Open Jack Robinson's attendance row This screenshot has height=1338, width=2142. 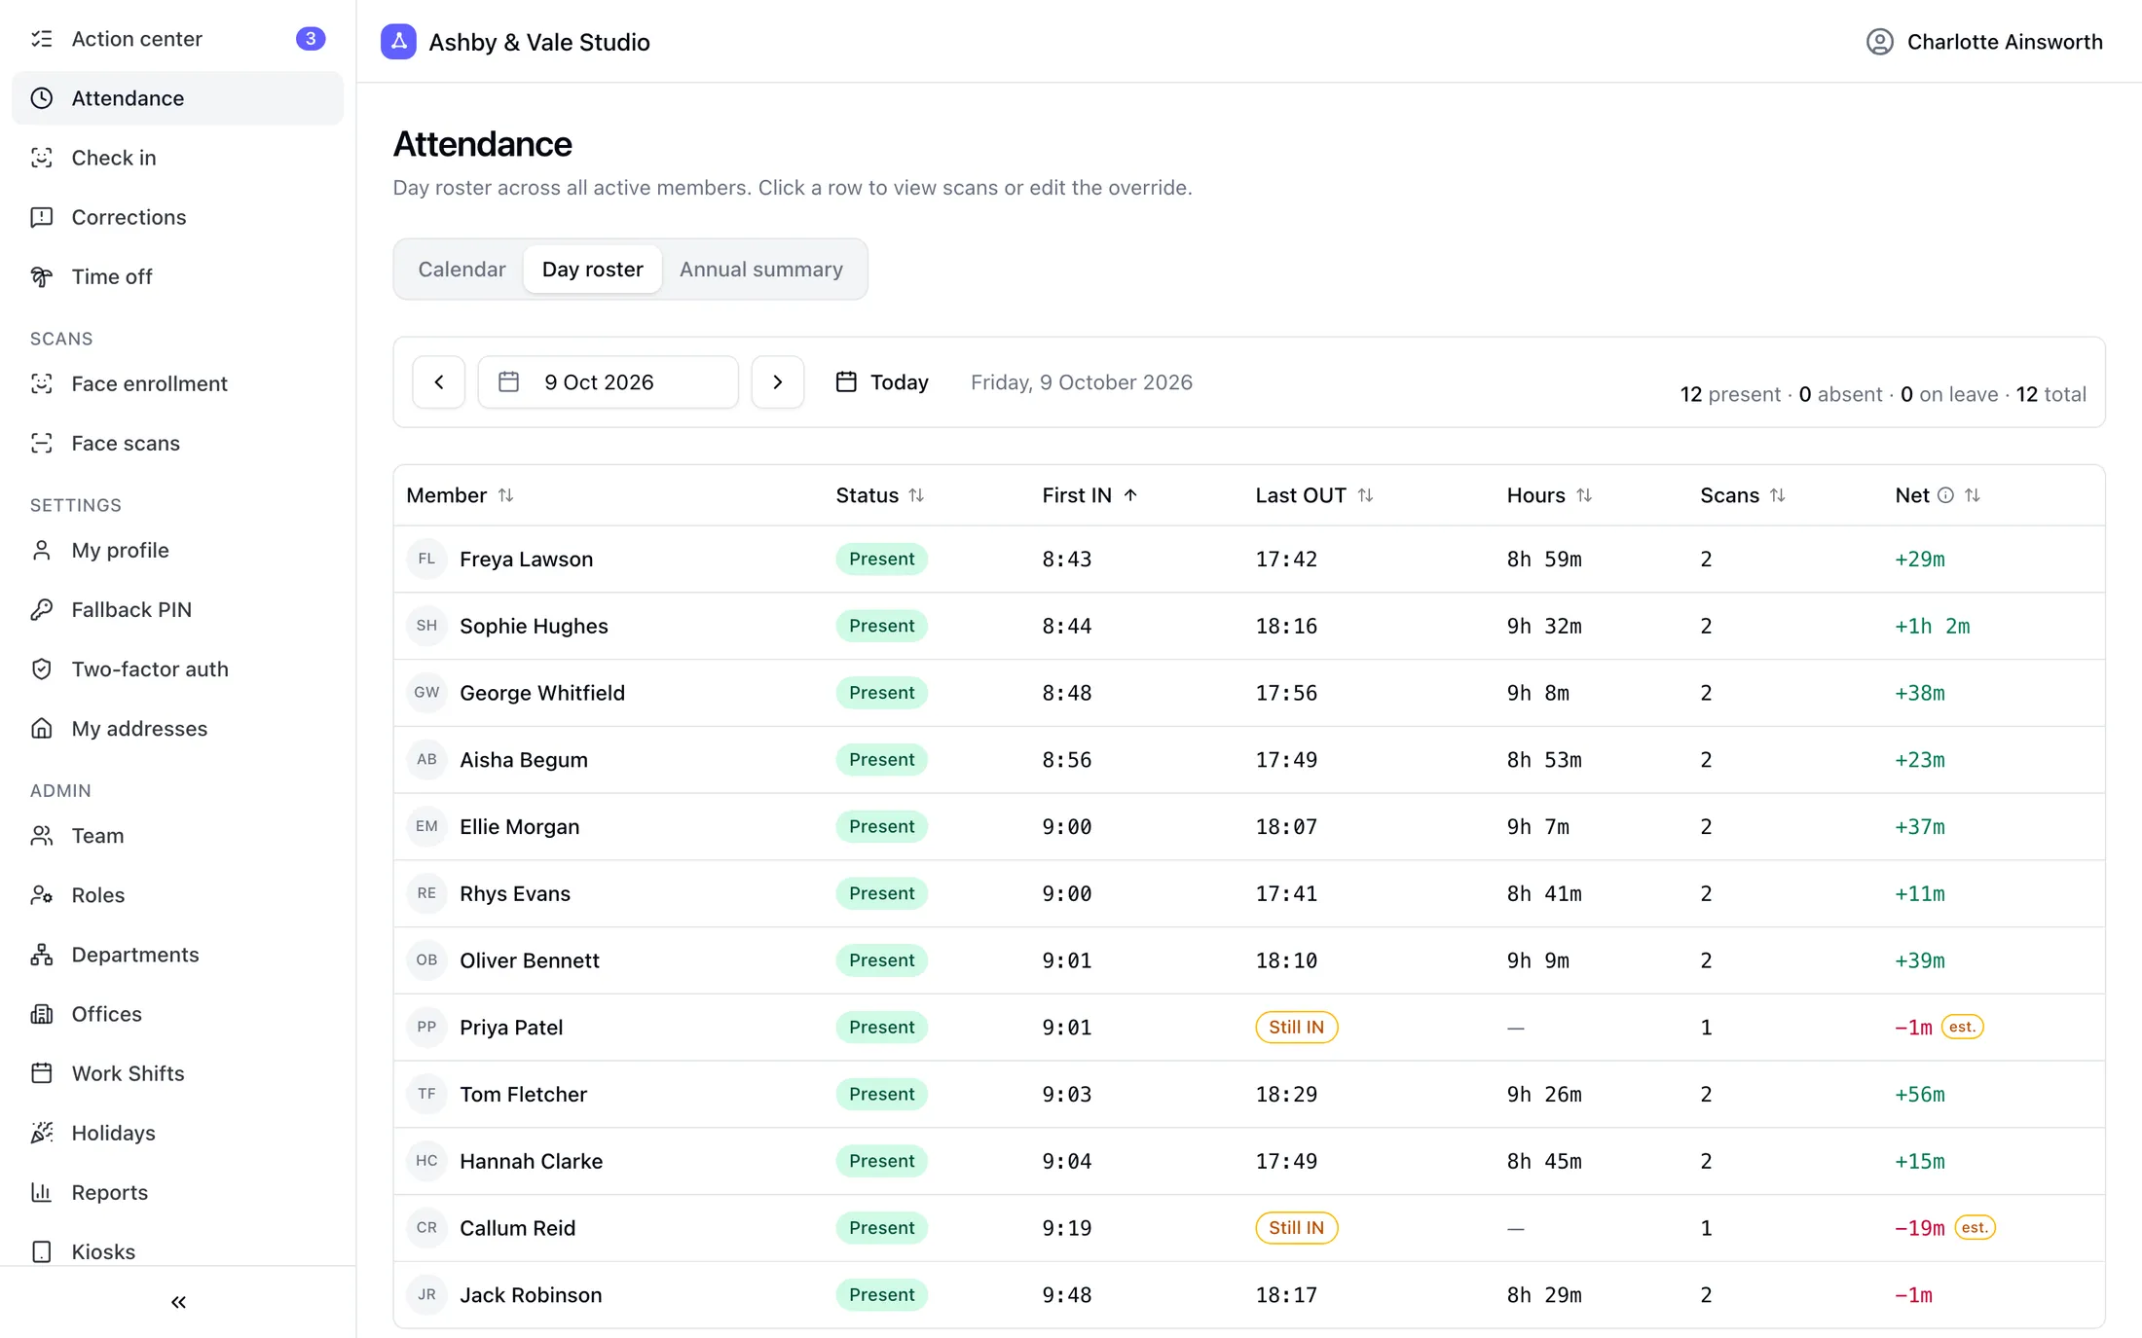point(1249,1294)
